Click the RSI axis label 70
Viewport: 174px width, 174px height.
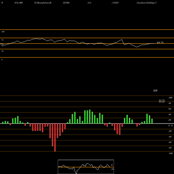2,40
